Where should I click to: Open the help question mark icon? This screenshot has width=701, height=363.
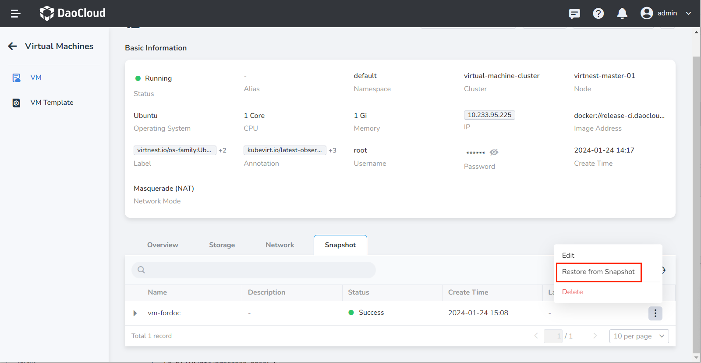(598, 14)
